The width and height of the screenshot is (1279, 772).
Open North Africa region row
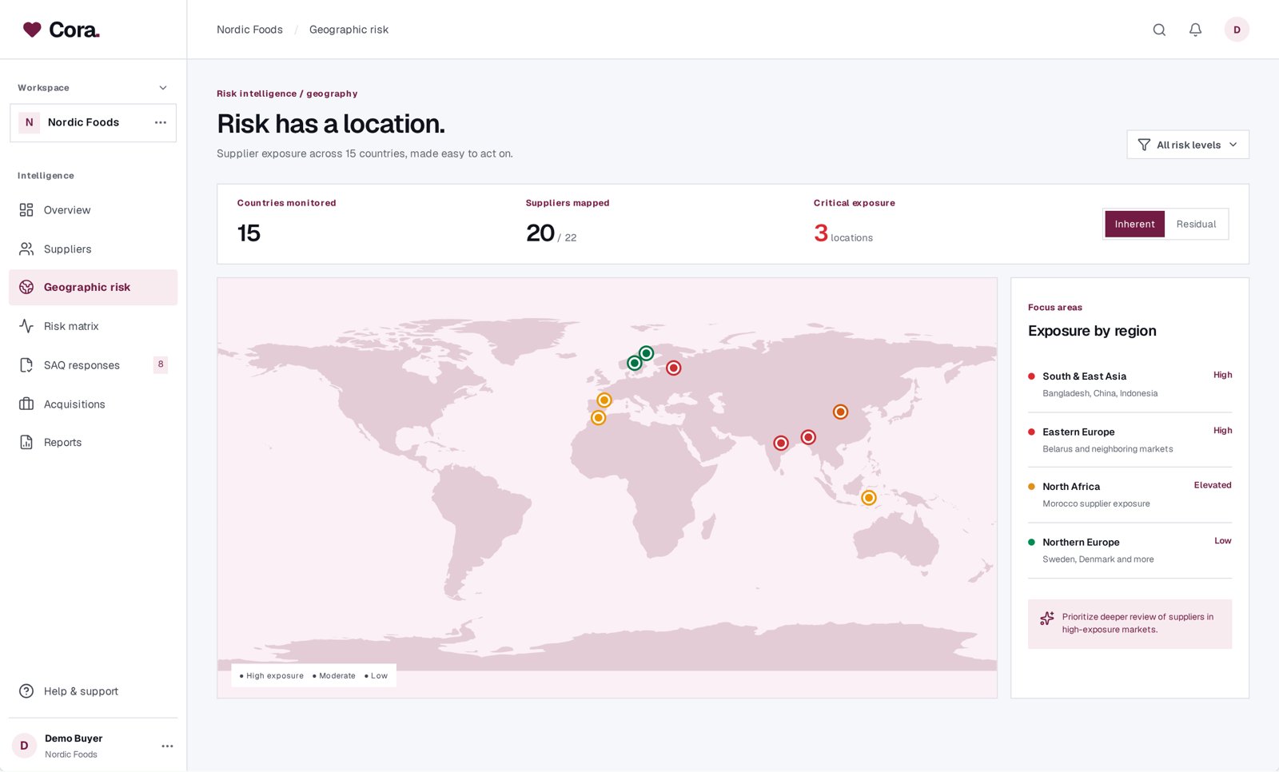point(1130,495)
